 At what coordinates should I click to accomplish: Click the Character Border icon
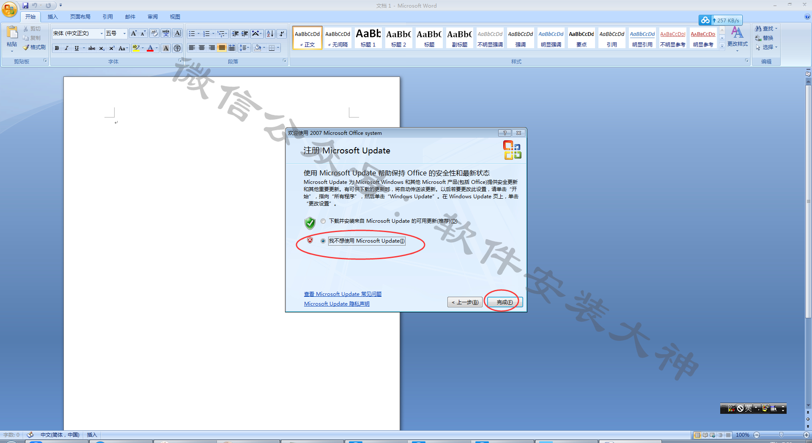[x=178, y=33]
